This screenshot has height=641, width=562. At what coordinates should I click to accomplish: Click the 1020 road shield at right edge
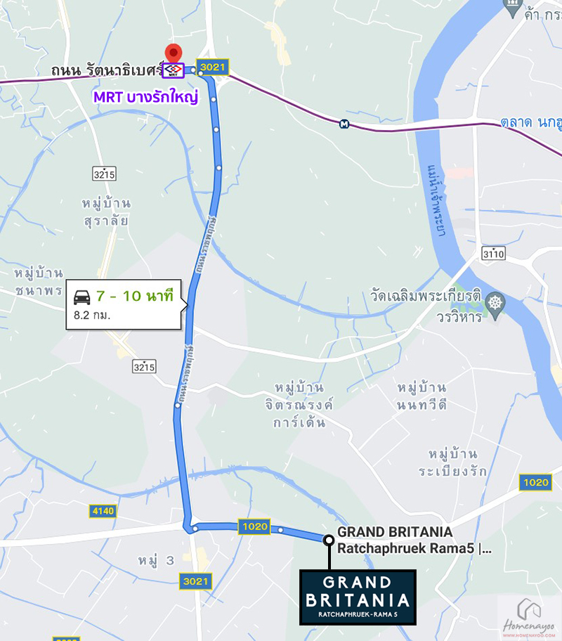[535, 482]
